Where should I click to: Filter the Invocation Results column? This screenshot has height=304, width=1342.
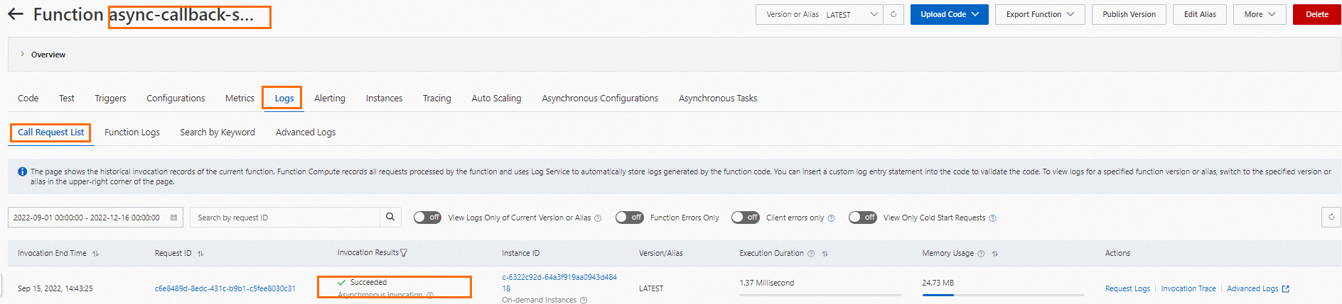pyautogui.click(x=404, y=253)
